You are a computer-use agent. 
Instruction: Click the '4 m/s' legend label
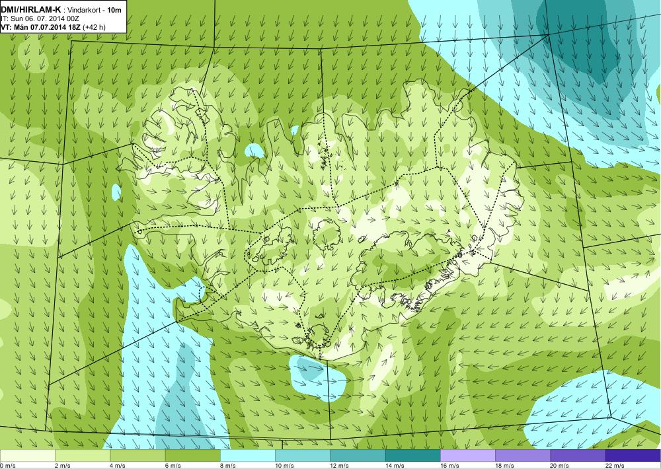coord(118,466)
